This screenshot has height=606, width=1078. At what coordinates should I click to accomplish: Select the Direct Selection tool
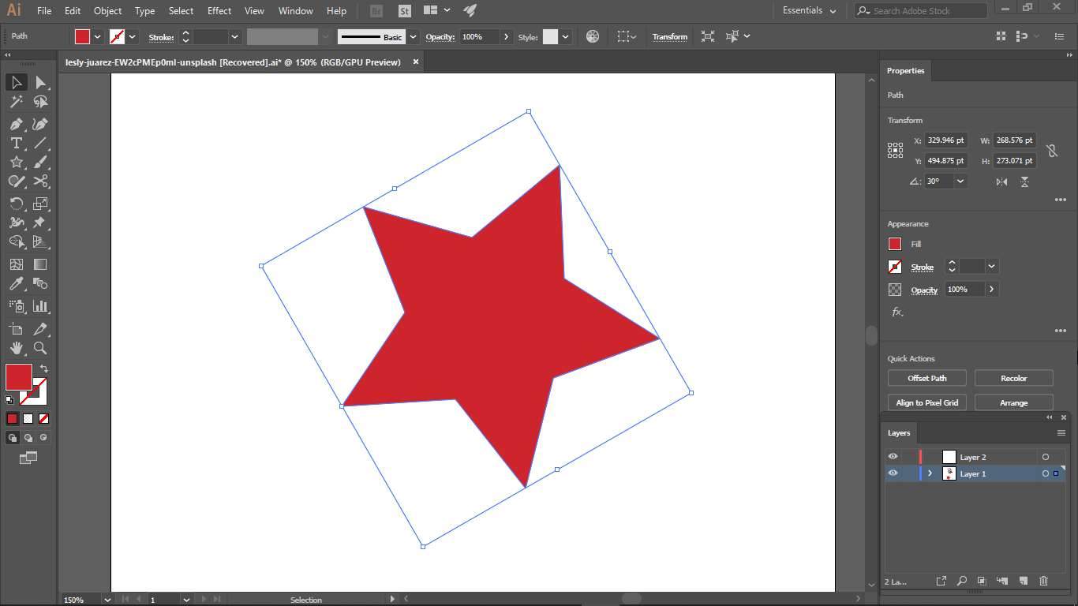(x=40, y=83)
